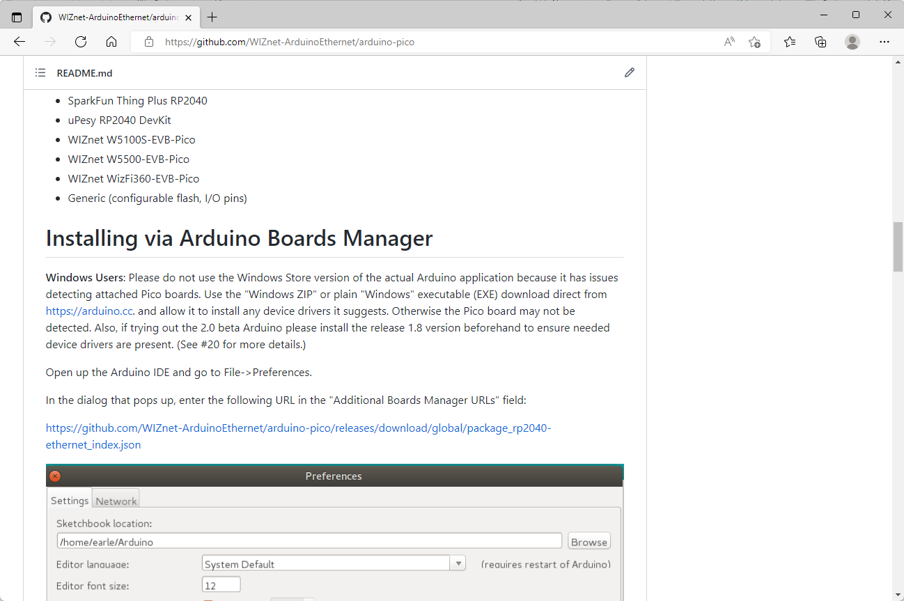904x601 pixels.
Task: View site information lock icon
Action: [x=148, y=42]
